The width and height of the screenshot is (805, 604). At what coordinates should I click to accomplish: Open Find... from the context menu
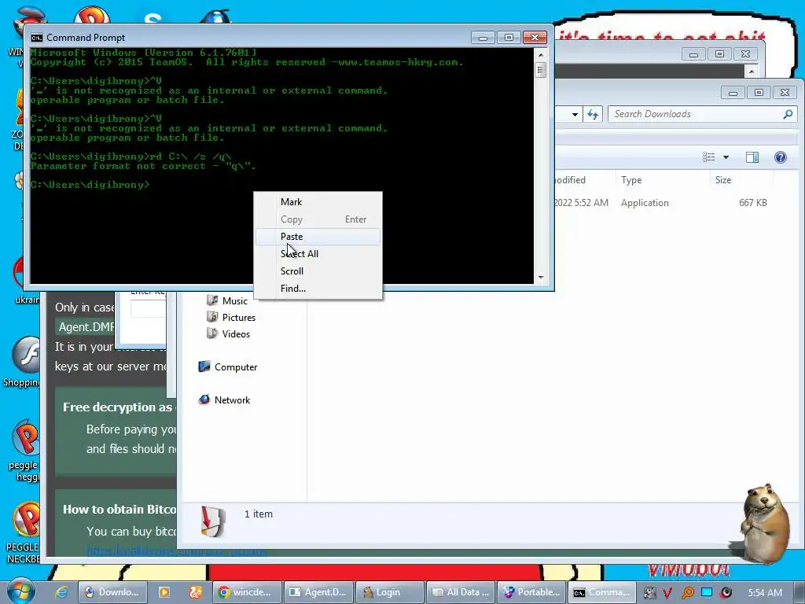tap(318, 289)
